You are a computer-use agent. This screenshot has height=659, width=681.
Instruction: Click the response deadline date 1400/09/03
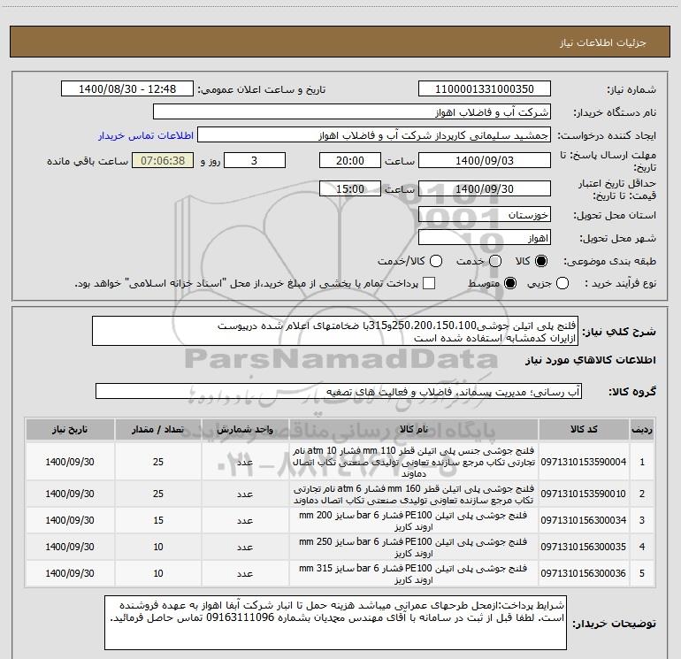(485, 161)
